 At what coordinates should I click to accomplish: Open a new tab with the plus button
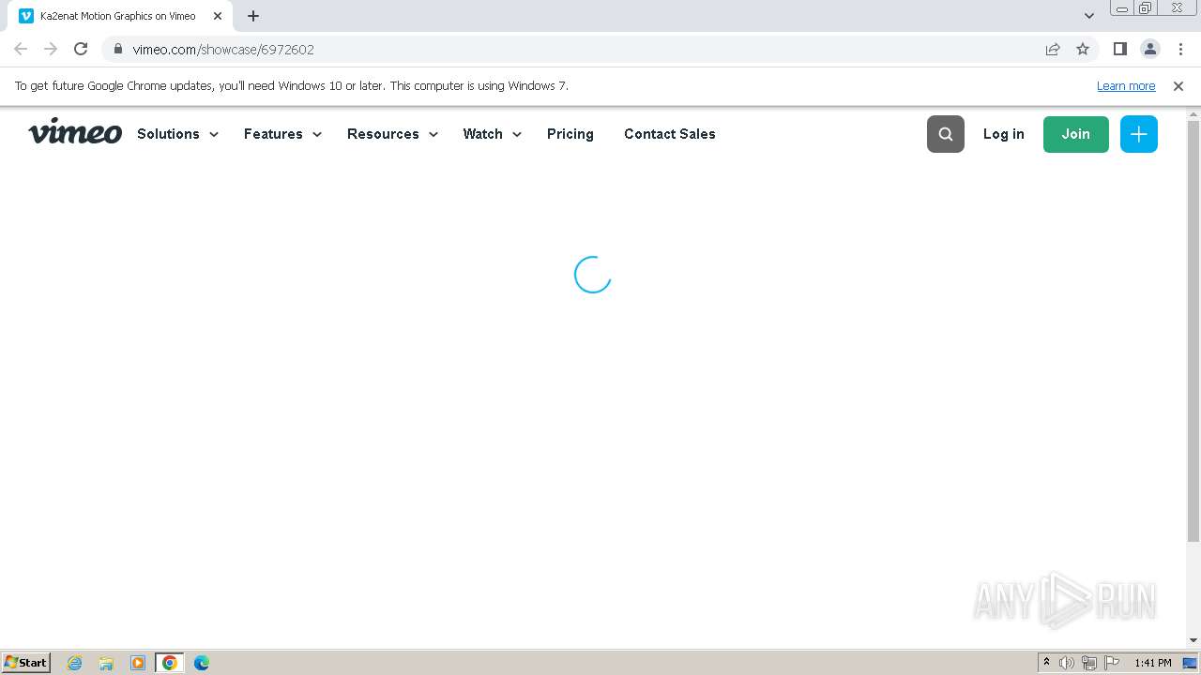point(253,16)
